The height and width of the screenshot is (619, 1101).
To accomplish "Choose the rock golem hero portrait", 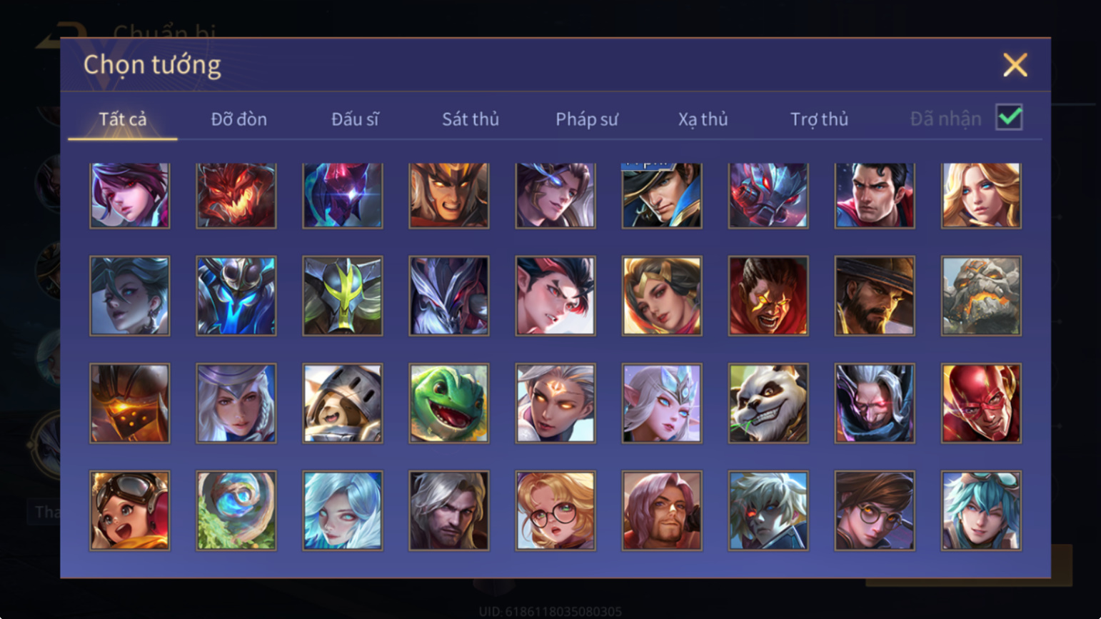I will pos(981,296).
